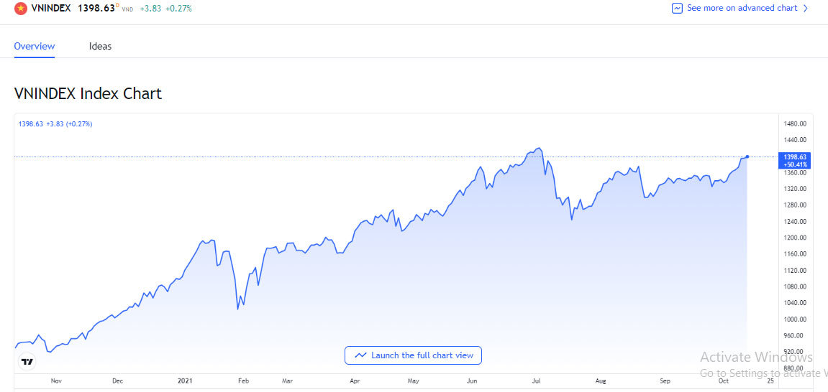Click the 1480.00 mark on the price scale
The height and width of the screenshot is (392, 828).
click(796, 123)
